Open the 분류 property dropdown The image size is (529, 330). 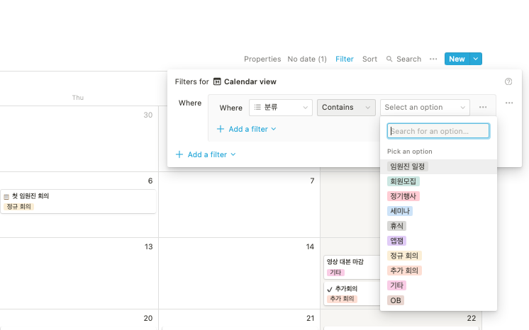point(281,108)
